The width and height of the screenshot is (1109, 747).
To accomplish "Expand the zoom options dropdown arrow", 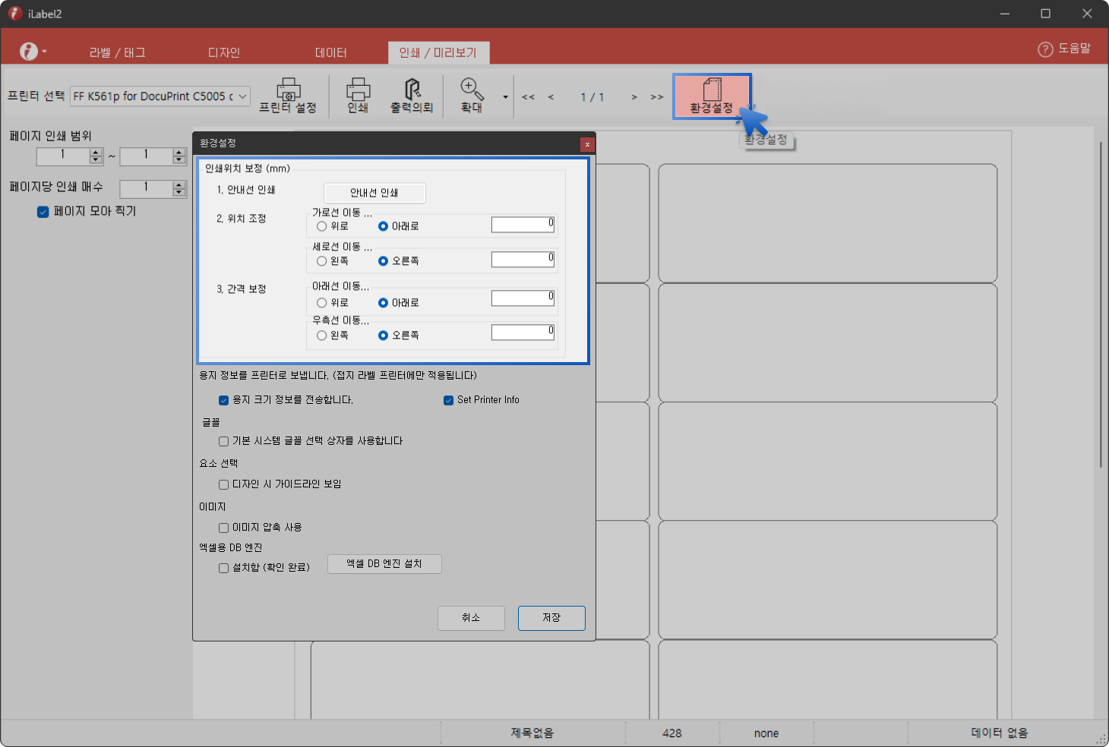I will tap(505, 97).
